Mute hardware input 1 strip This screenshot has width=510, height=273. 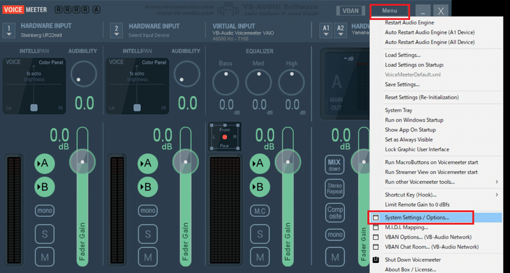click(45, 257)
